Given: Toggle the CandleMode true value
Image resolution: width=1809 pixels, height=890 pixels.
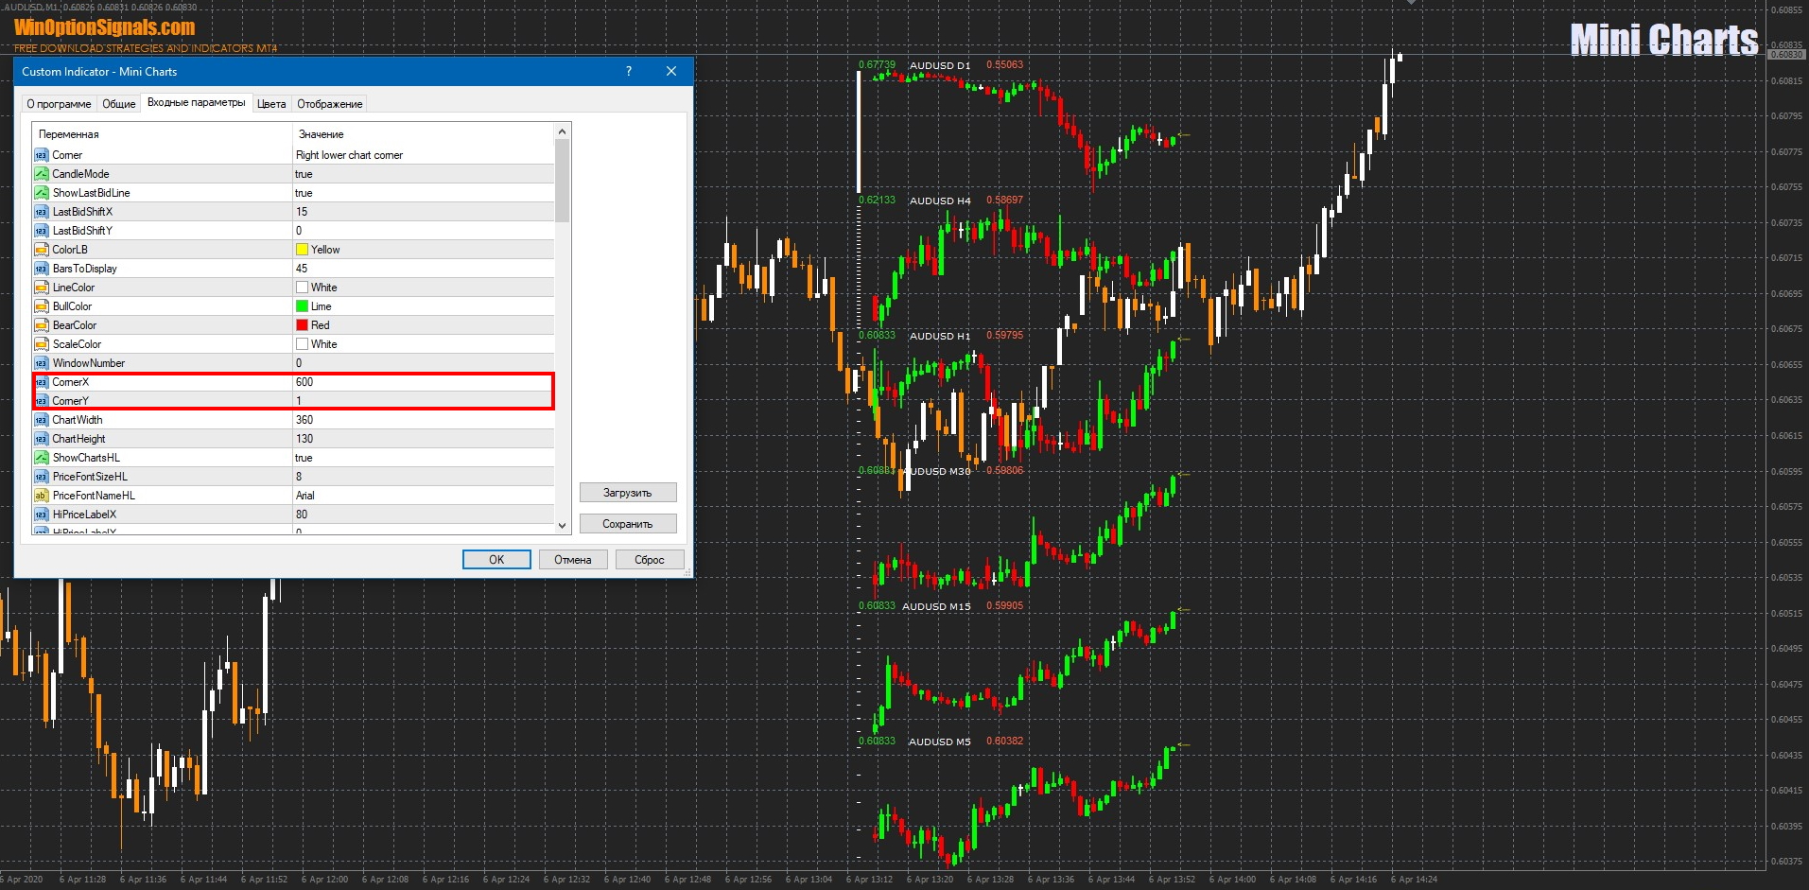Looking at the screenshot, I should click(x=304, y=174).
